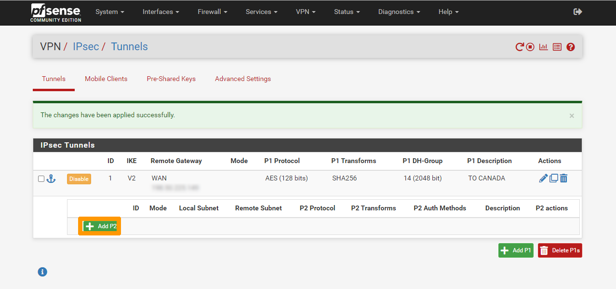Stop the IPsec service using red icon

[x=530, y=47]
